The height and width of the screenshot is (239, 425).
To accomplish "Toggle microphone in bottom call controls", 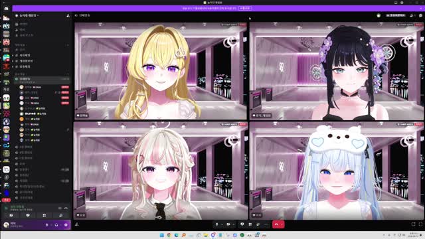I will click(217, 224).
